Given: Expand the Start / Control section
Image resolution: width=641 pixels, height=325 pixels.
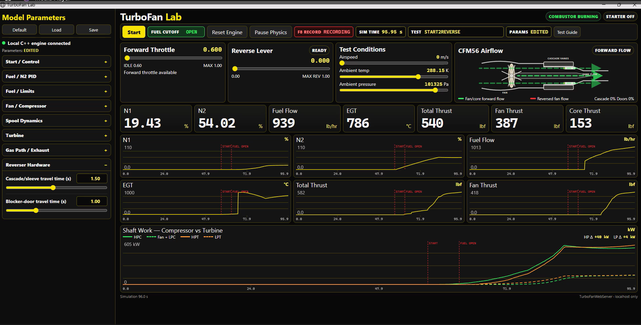Looking at the screenshot, I should pyautogui.click(x=56, y=62).
